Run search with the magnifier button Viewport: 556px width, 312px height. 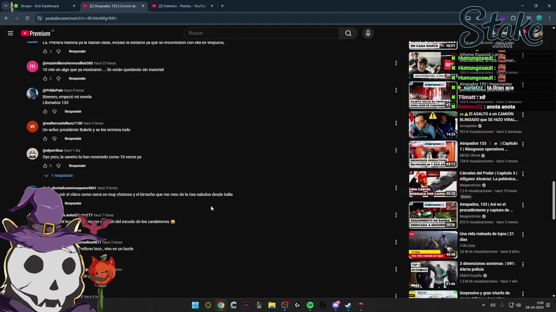348,33
